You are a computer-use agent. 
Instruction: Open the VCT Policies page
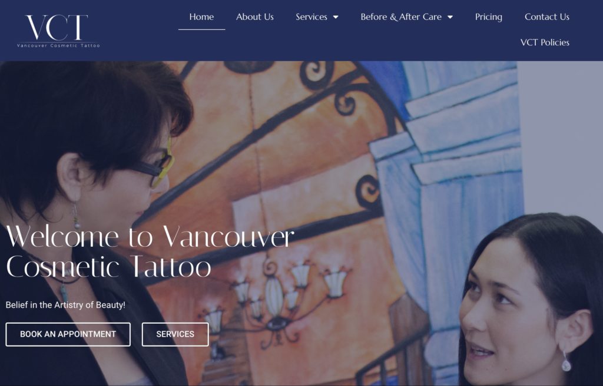[x=545, y=42]
